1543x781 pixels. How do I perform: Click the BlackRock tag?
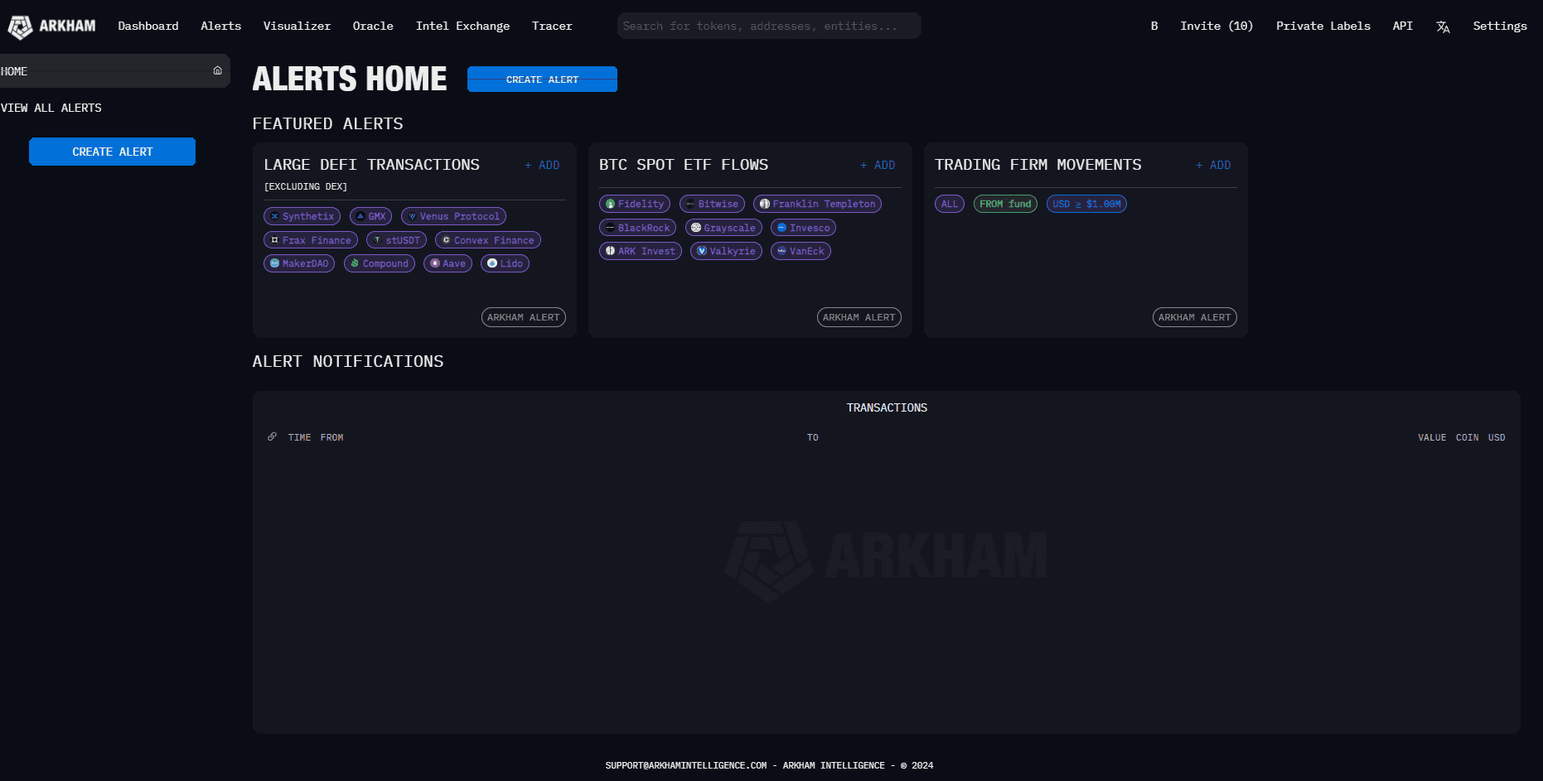point(637,228)
